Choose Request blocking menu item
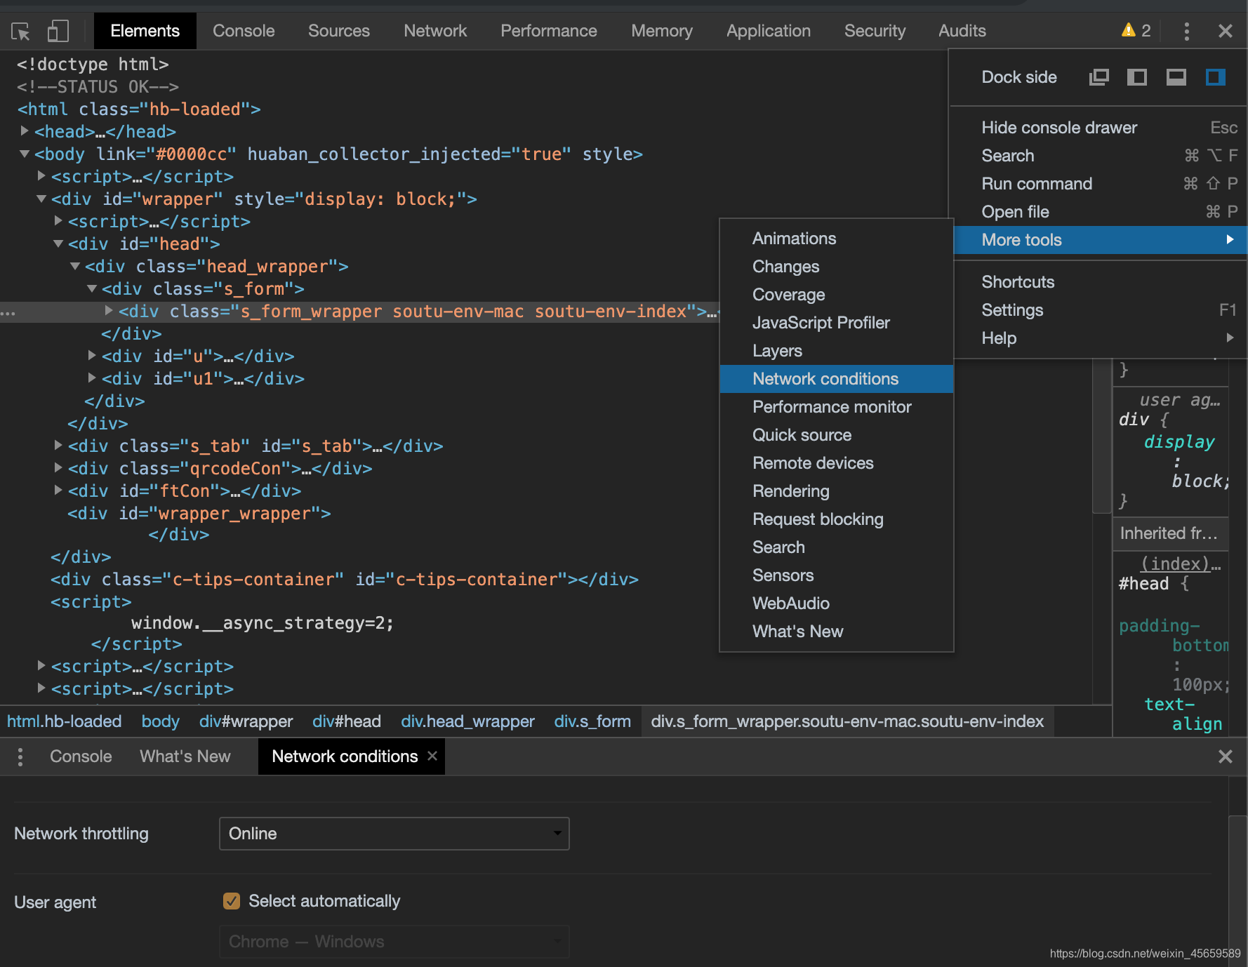 (x=837, y=519)
